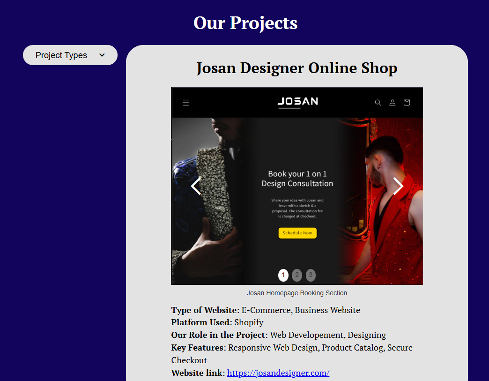Show previous slide with left arrow

(196, 187)
